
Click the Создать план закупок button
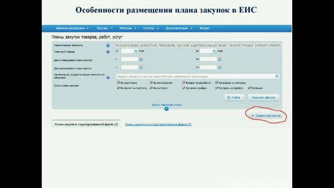266,115
